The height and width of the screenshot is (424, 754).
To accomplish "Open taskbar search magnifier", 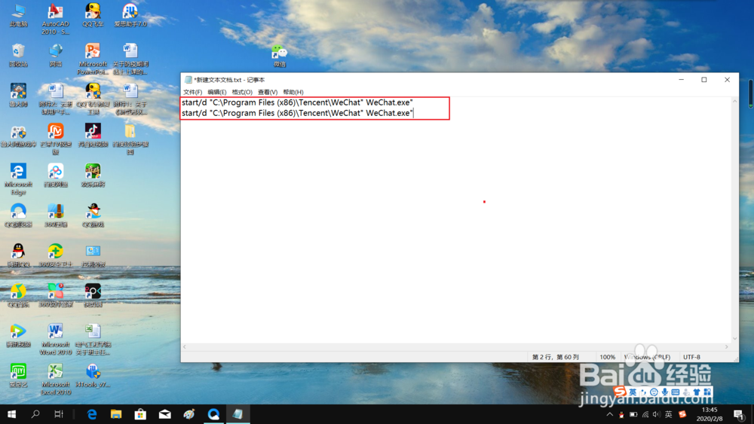I will click(x=35, y=414).
